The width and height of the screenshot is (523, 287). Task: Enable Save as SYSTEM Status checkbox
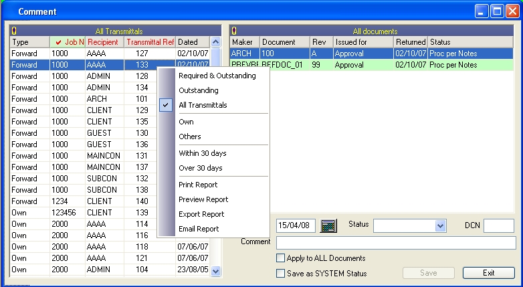tap(280, 274)
